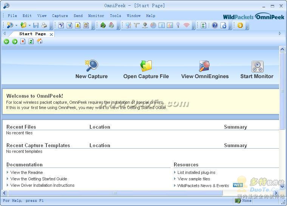Open the Monitor menu
287x206 pixels.
(x=96, y=16)
